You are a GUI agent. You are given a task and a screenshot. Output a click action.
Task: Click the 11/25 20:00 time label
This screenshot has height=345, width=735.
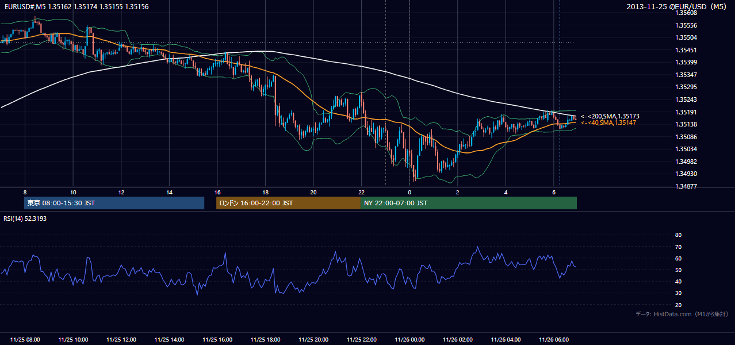pyautogui.click(x=313, y=340)
